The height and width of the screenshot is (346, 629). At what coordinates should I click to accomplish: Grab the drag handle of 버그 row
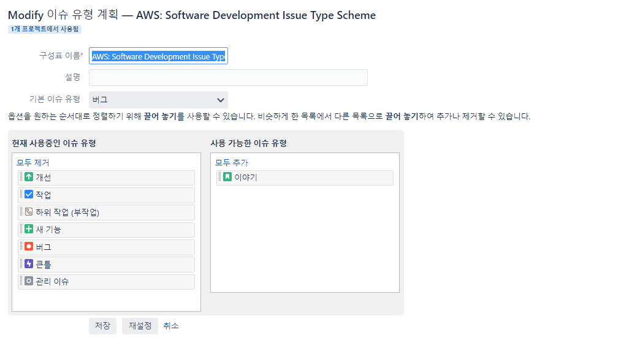(x=21, y=246)
